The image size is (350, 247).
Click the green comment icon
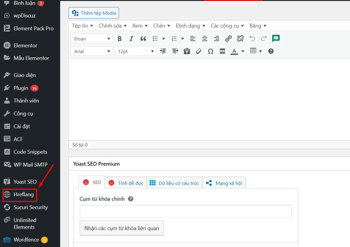click(x=276, y=38)
